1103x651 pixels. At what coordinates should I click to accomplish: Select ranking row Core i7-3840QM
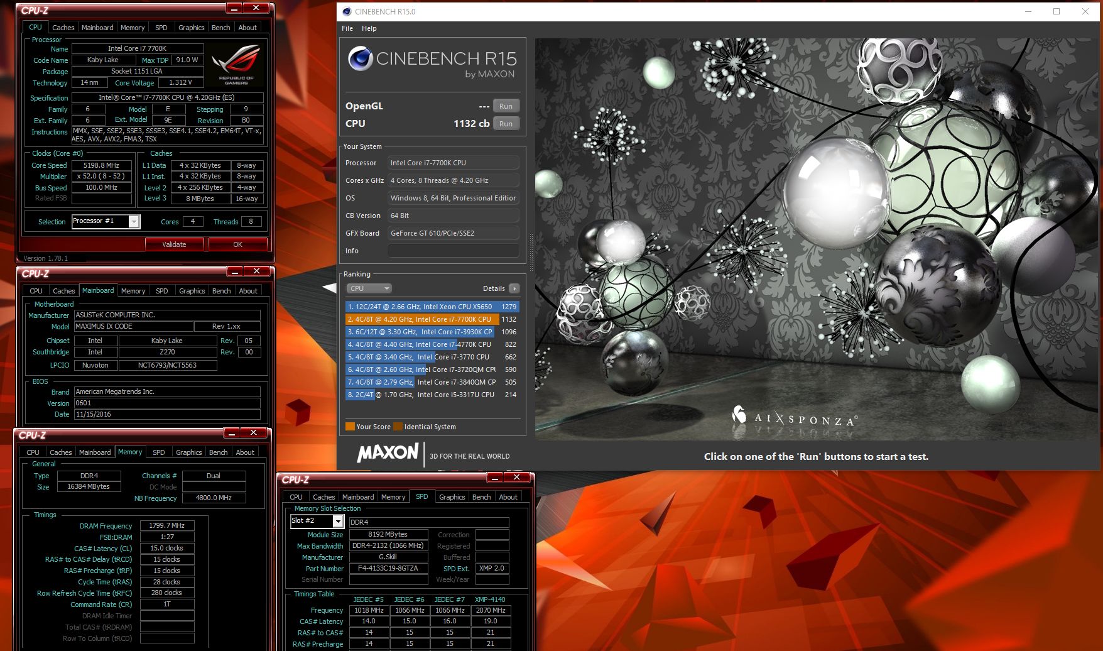(432, 382)
